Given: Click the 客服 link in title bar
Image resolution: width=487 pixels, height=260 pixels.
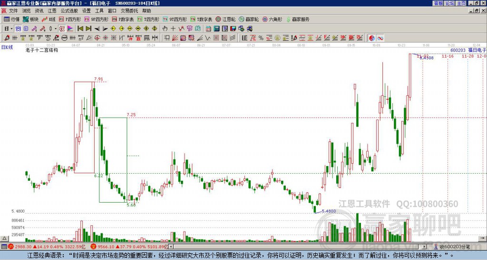Looking at the screenshot, I should coord(438,3).
